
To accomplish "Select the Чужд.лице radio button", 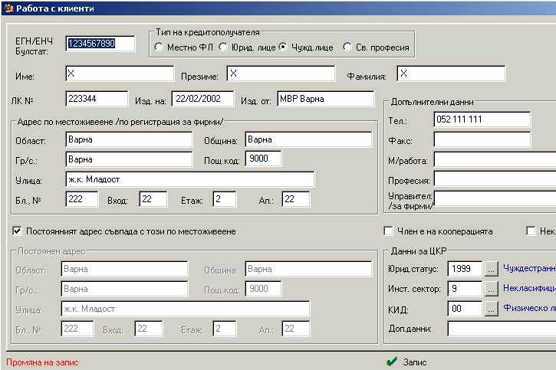I will pos(283,47).
